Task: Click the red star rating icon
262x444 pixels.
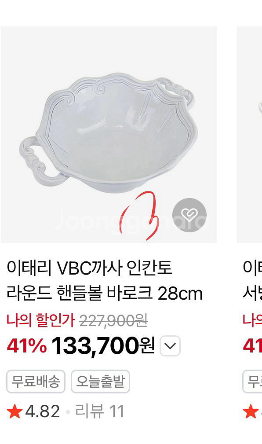Action: [x=15, y=411]
